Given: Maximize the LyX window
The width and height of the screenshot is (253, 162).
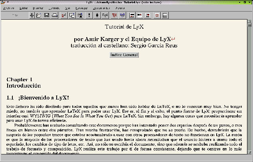Looking at the screenshot, I should click(245, 2).
